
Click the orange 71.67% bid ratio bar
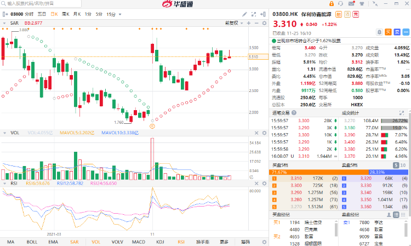coord(319,172)
